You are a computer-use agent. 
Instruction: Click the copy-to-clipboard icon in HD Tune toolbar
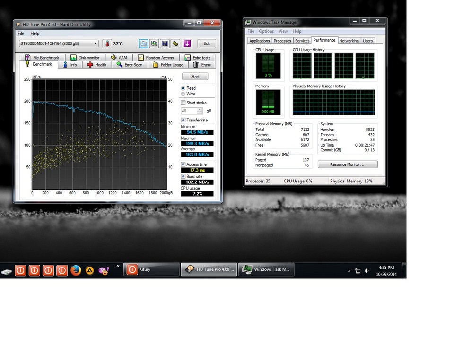(x=143, y=43)
